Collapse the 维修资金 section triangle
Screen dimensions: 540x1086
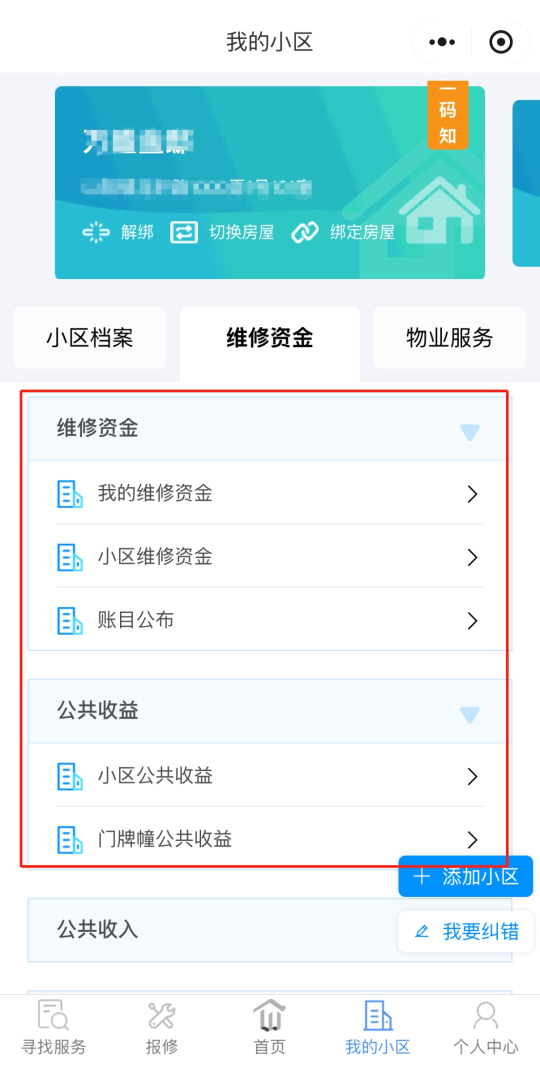pyautogui.click(x=469, y=432)
